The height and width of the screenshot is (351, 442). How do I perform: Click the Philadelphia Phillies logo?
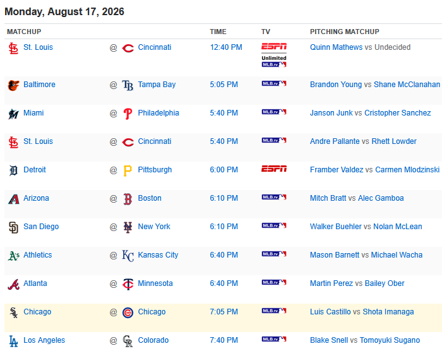click(128, 114)
